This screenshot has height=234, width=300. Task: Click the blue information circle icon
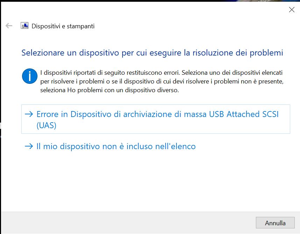(x=30, y=76)
